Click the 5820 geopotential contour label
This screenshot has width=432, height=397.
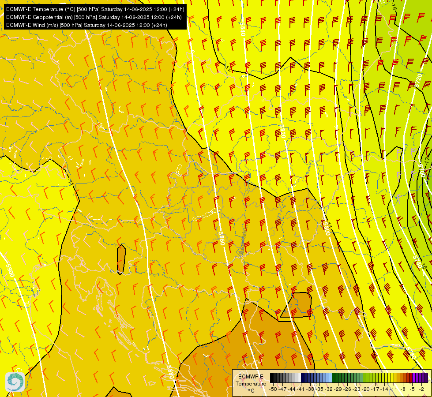(282, 131)
